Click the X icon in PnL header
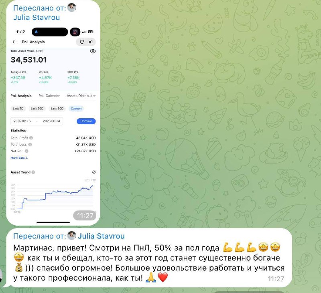This screenshot has height=293, width=321. point(90,42)
